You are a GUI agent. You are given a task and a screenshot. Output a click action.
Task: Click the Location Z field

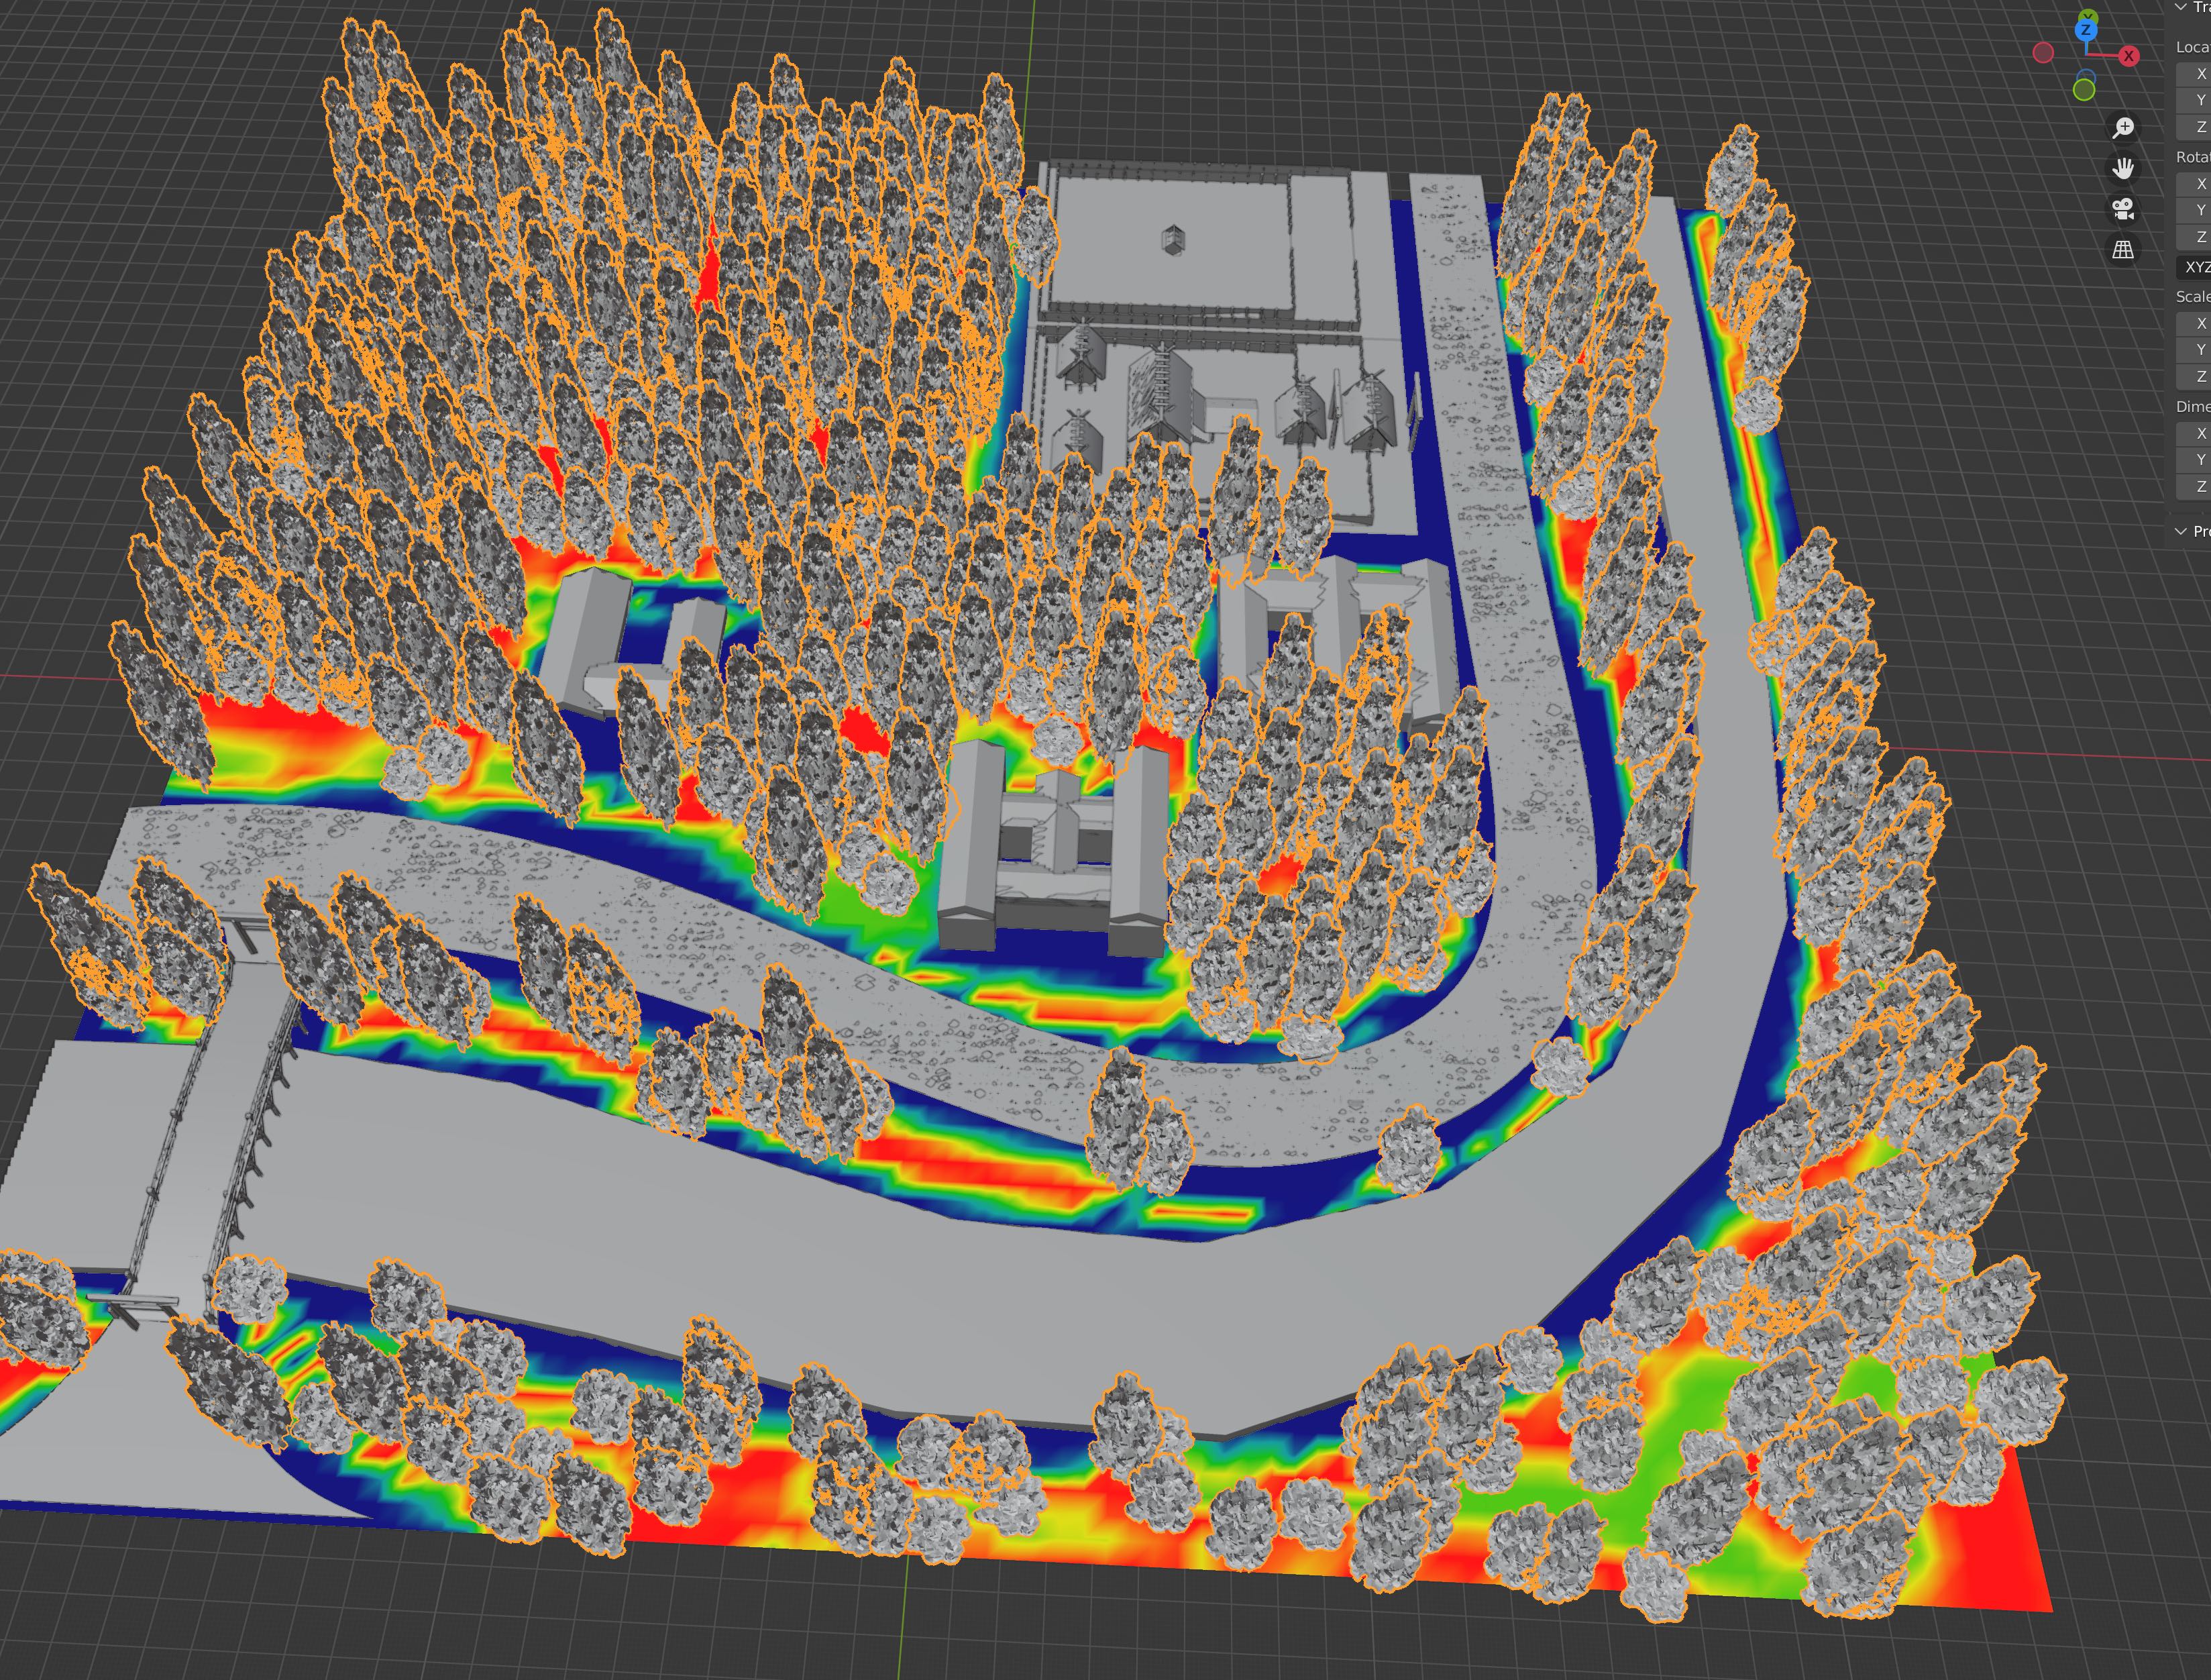pos(2194,127)
